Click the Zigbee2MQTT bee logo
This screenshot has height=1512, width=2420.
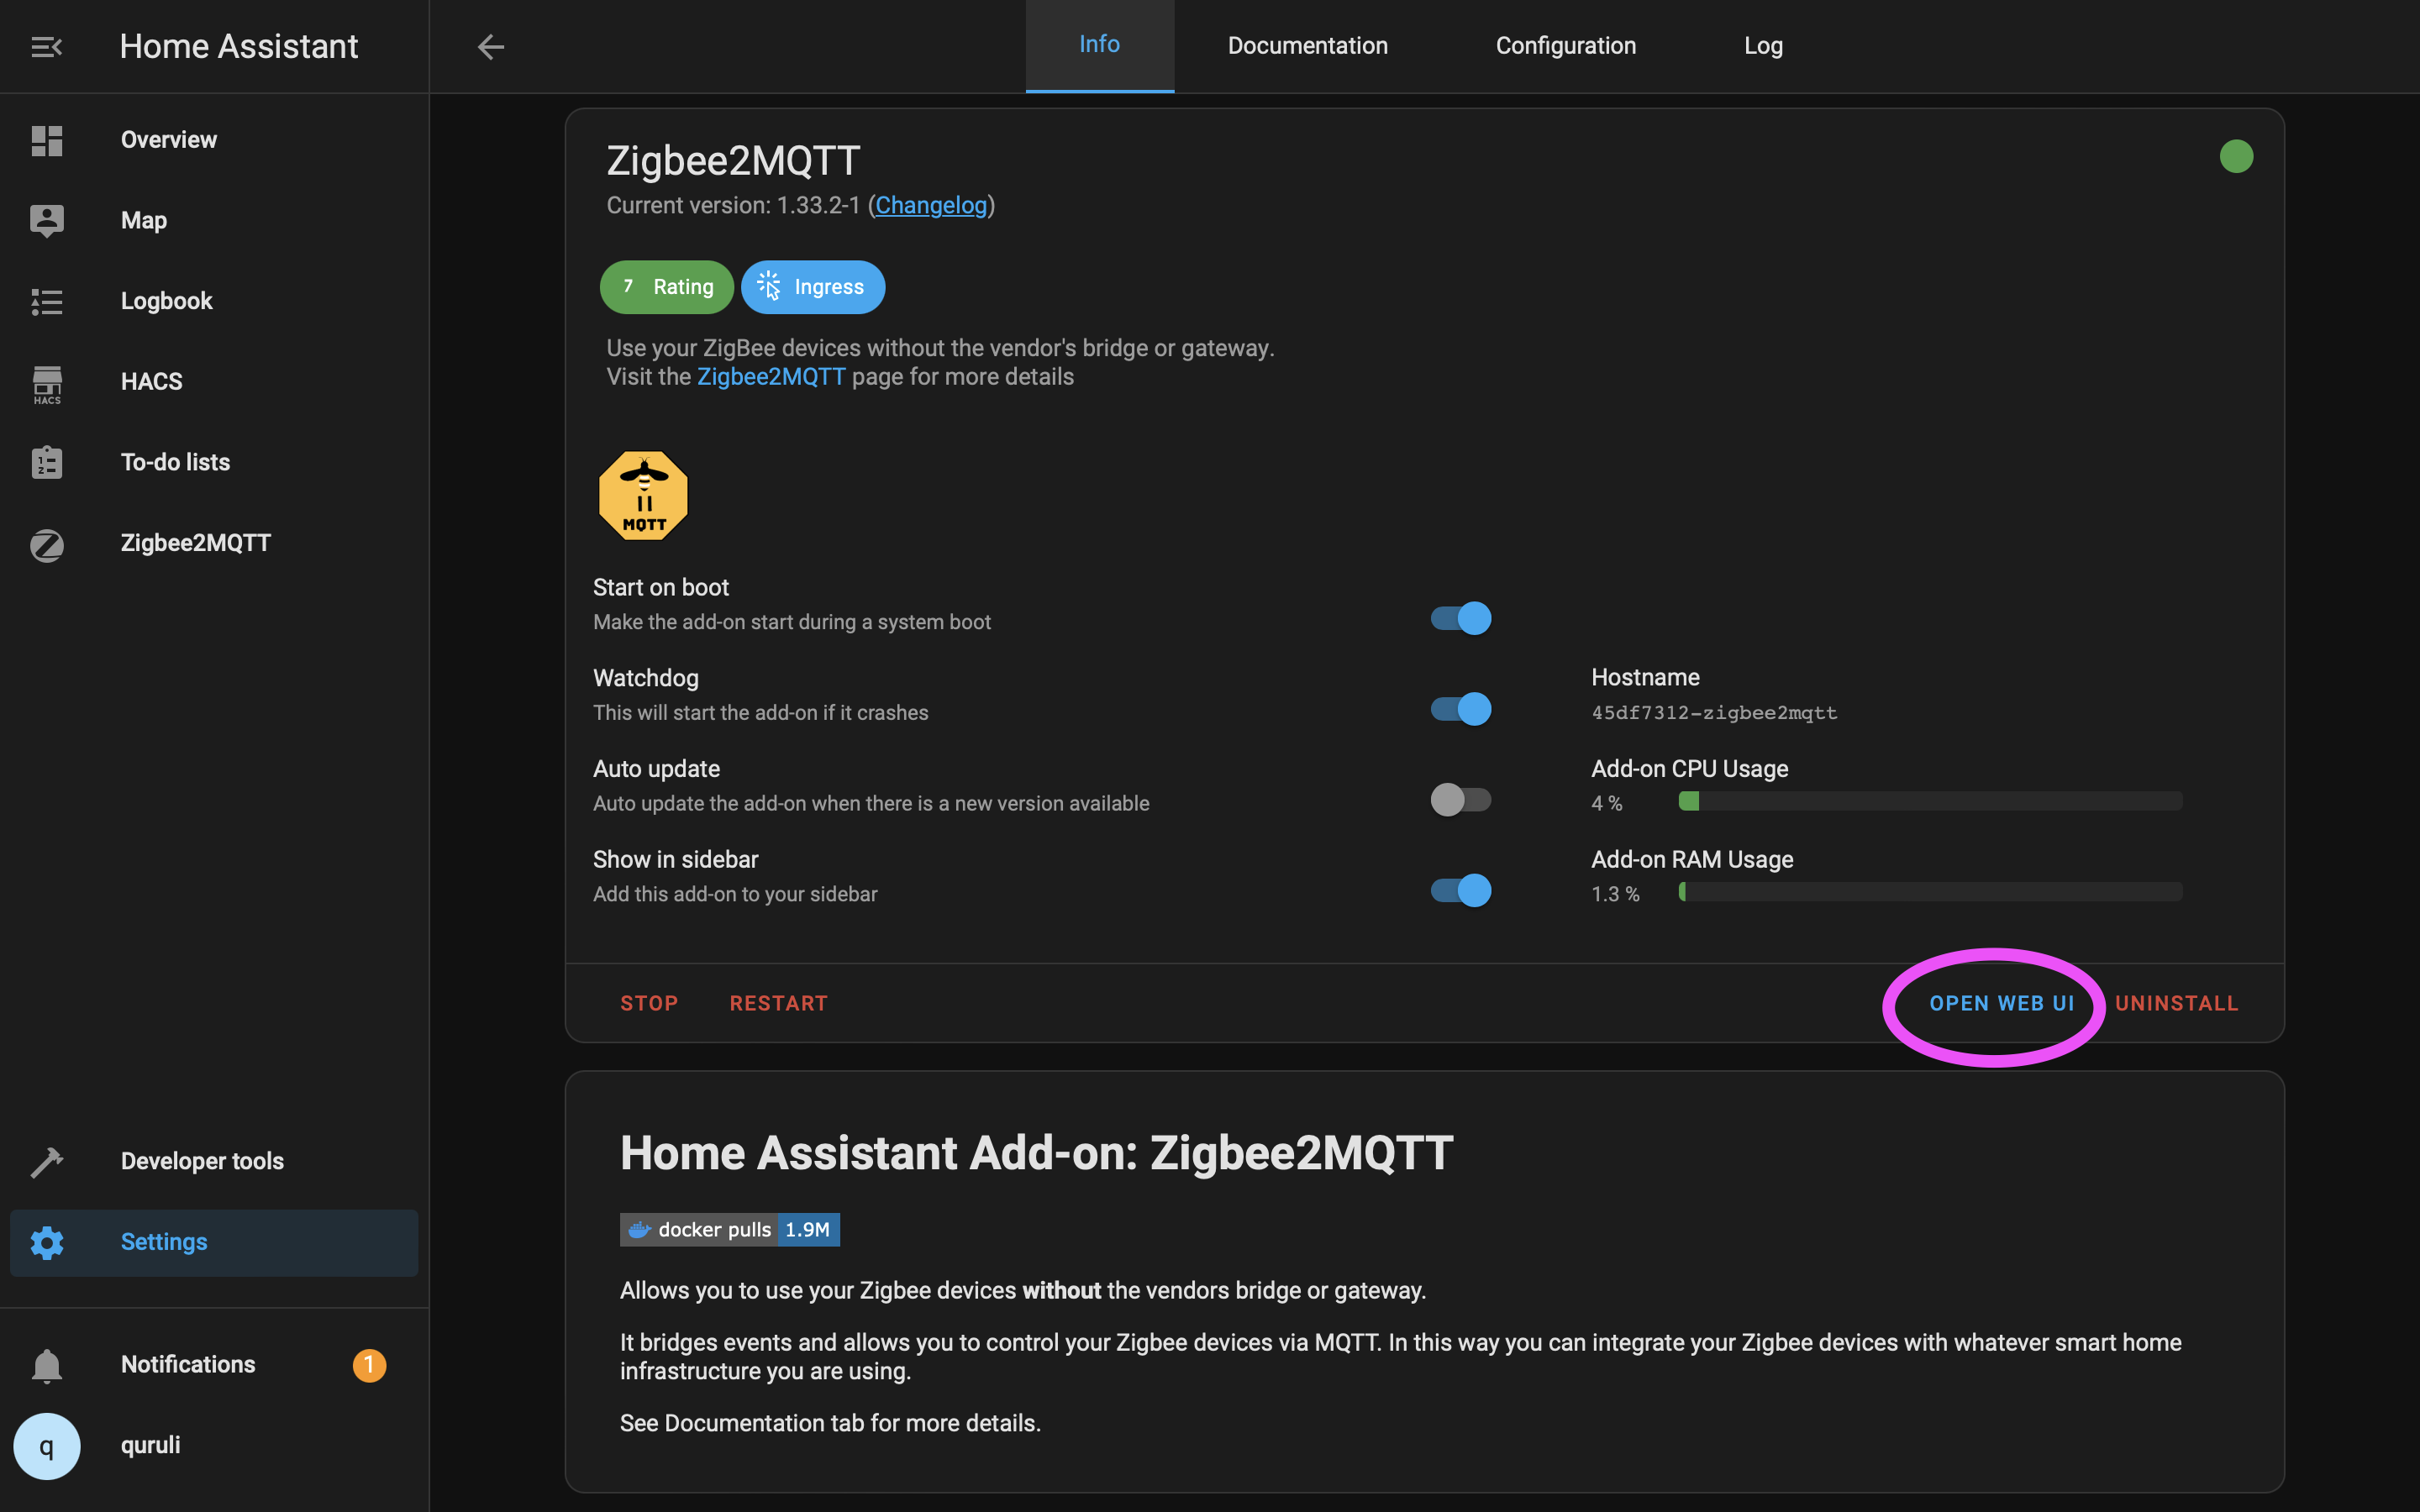[x=643, y=495]
